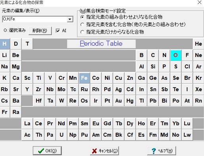Viewport: 204px width, 156px height.
Task: Confirm with the OK(O) button
Action: click(x=47, y=150)
